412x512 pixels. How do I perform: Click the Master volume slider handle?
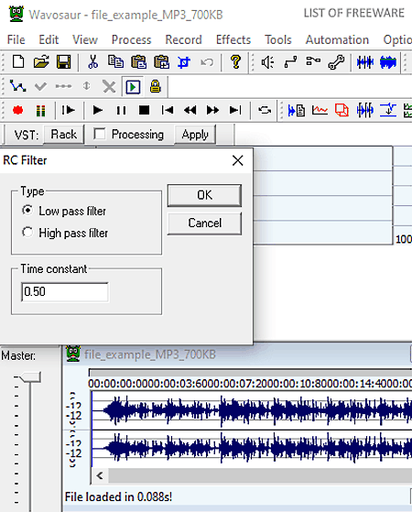[x=30, y=377]
